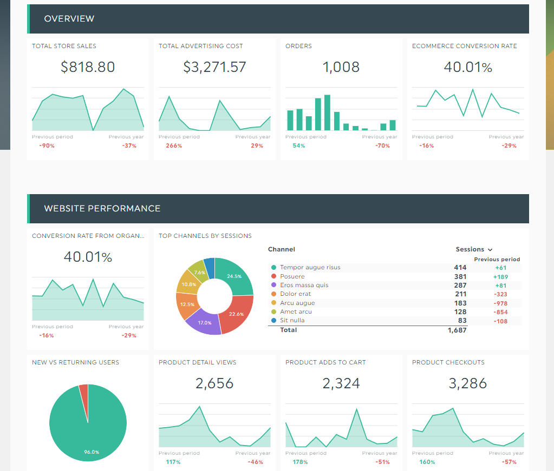Click the +189 previous period value

coord(500,277)
